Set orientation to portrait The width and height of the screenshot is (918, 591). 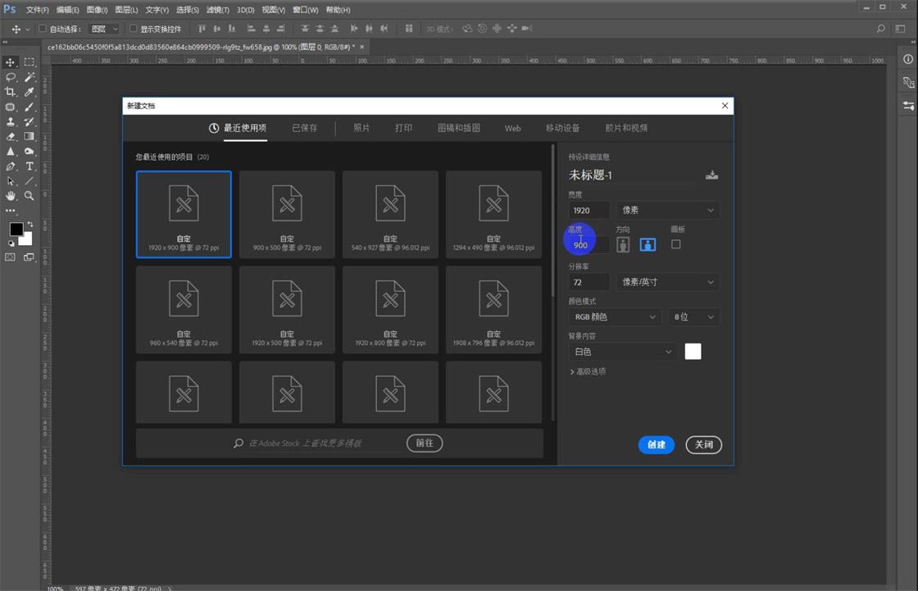pos(624,244)
